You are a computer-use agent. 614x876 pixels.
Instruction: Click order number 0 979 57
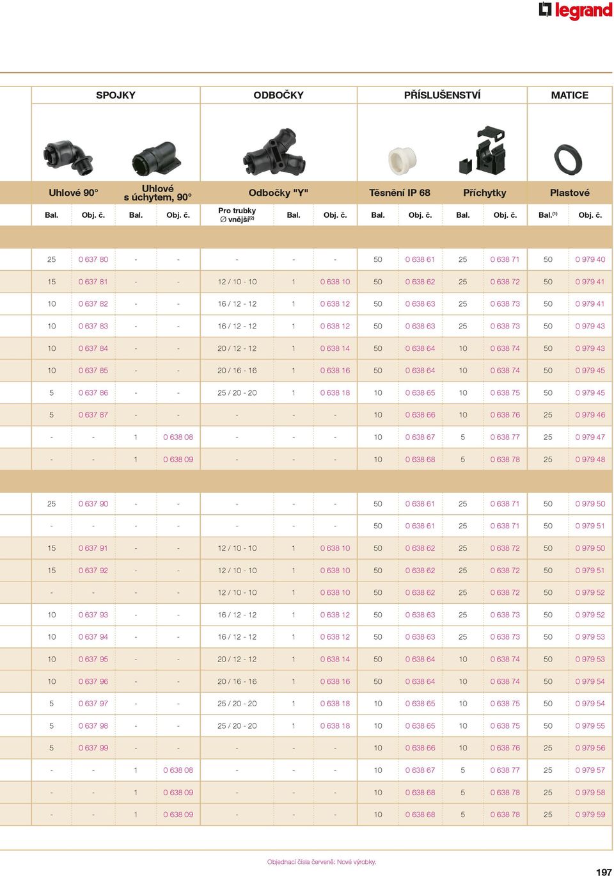point(590,770)
